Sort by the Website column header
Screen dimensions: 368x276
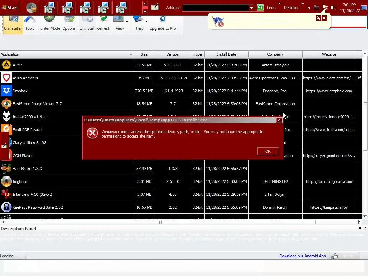pyautogui.click(x=329, y=54)
